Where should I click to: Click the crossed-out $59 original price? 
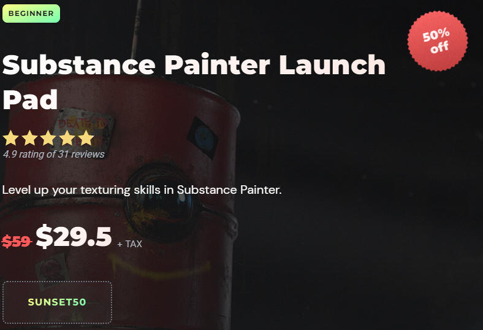click(x=17, y=241)
